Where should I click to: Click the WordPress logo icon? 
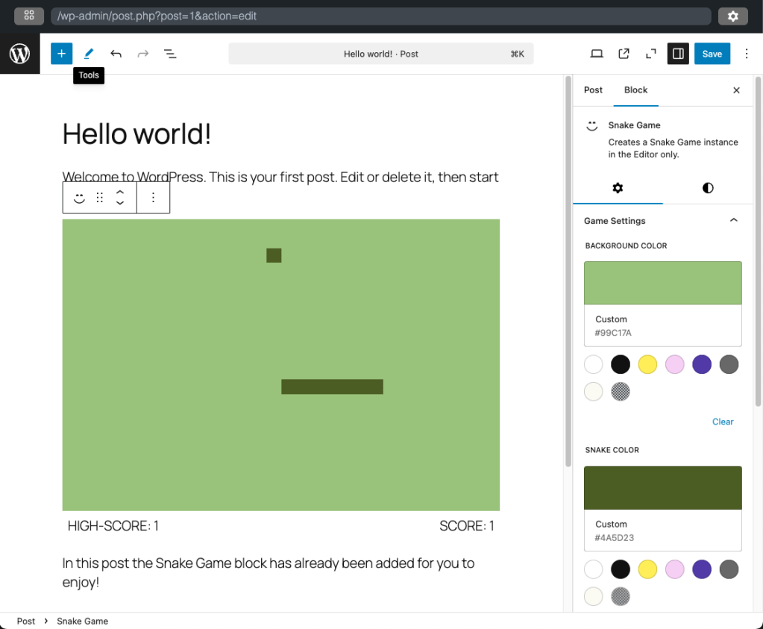pos(19,54)
